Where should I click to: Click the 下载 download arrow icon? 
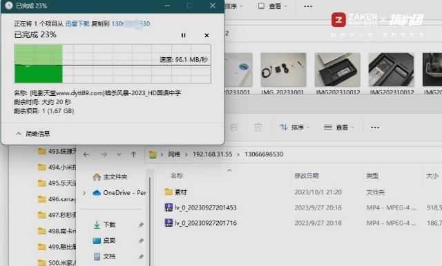[x=97, y=225]
